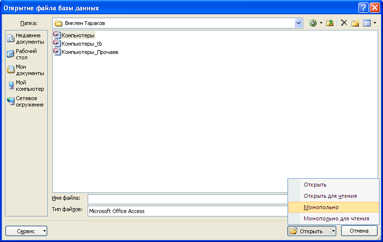Expand the Папка folder combo box arrow
This screenshot has width=383, height=242.
click(298, 23)
